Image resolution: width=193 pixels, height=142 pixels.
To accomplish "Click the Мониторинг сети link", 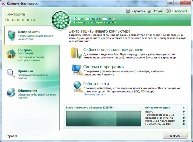I will (95, 94).
